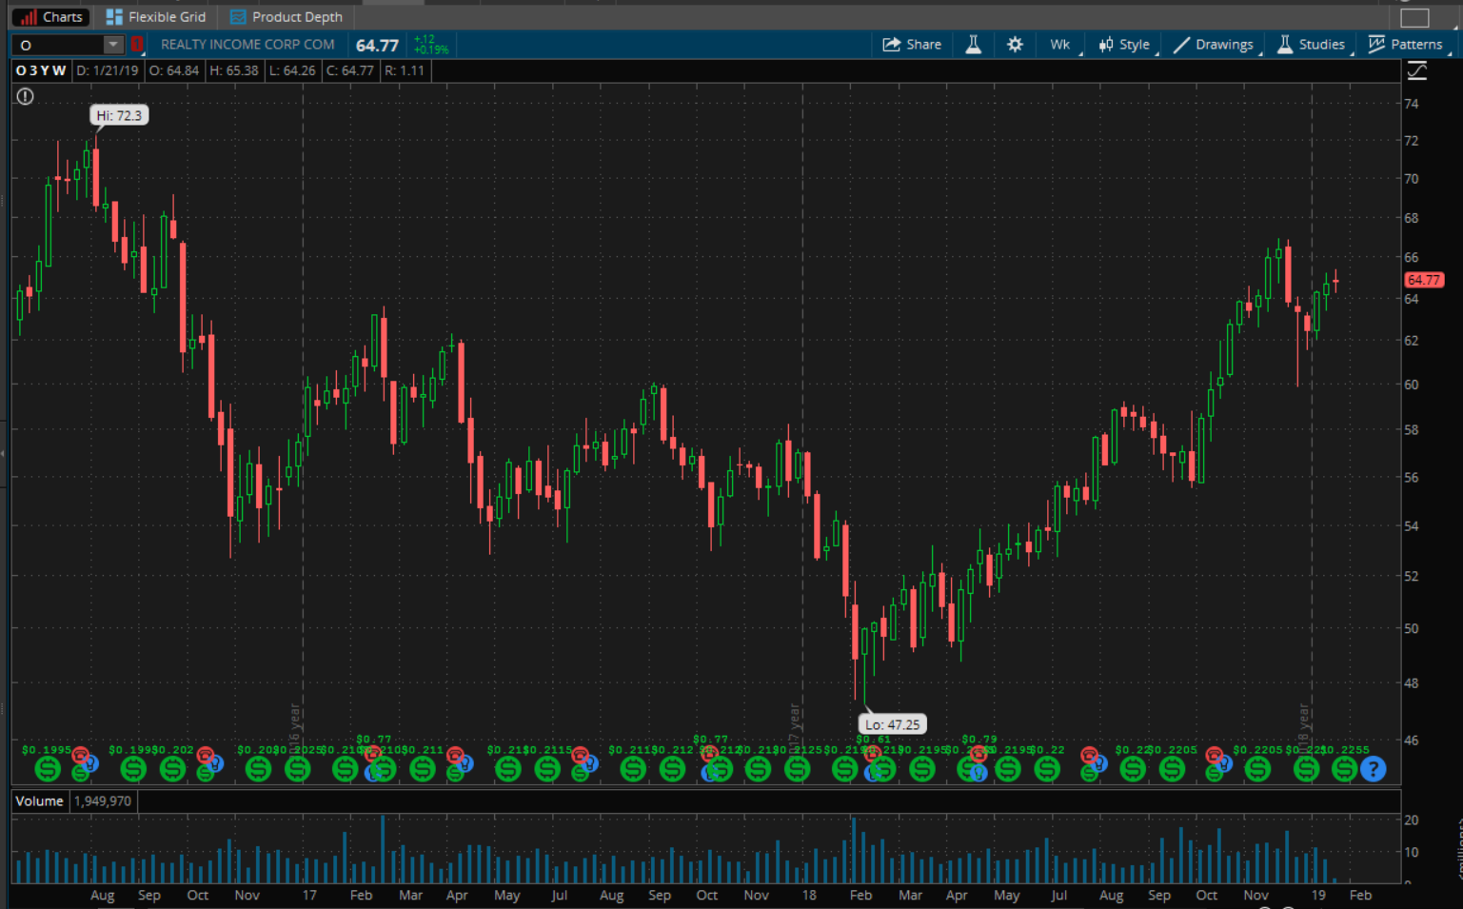
Task: Open the Studies menu
Action: coord(1312,44)
